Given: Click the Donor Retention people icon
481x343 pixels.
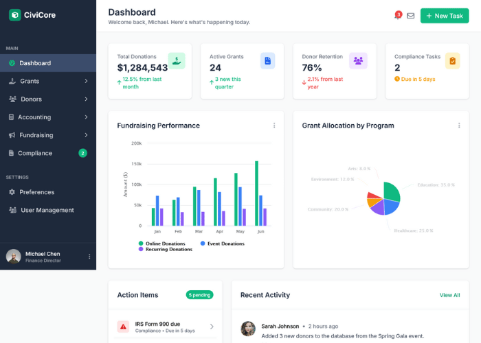Looking at the screenshot, I should click(x=358, y=60).
